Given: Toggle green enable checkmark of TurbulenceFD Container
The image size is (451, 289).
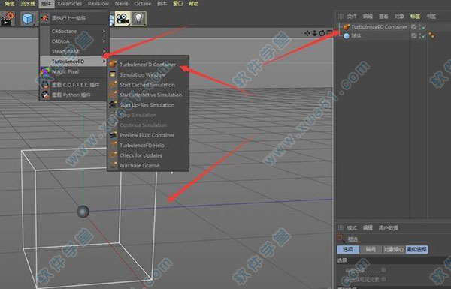Looking at the screenshot, I should (424, 27).
